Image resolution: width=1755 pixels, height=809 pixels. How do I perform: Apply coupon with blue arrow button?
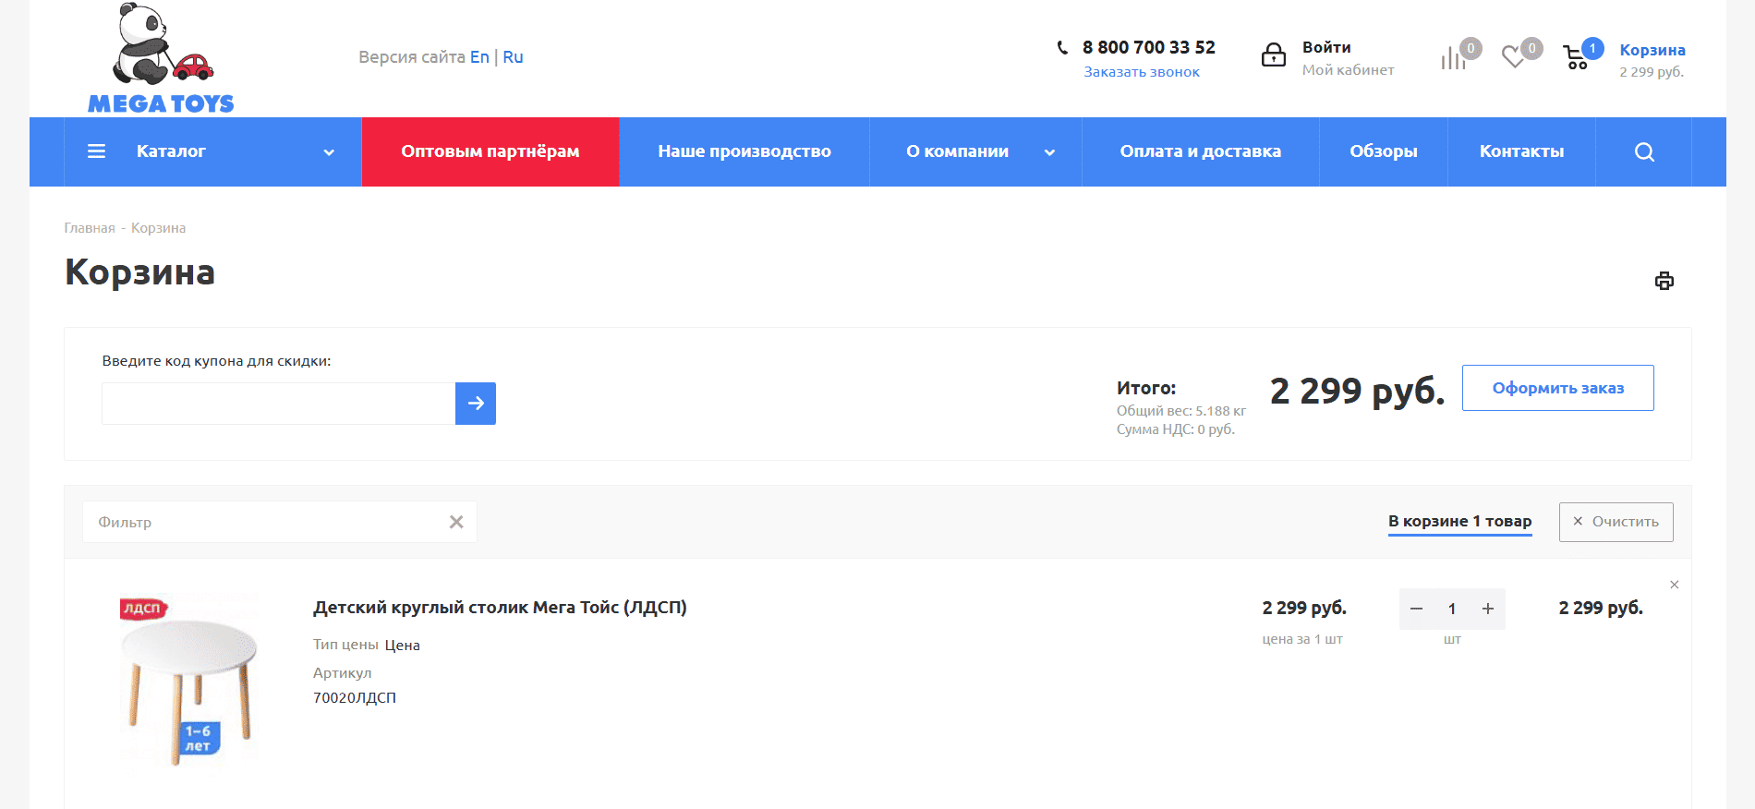pos(476,404)
